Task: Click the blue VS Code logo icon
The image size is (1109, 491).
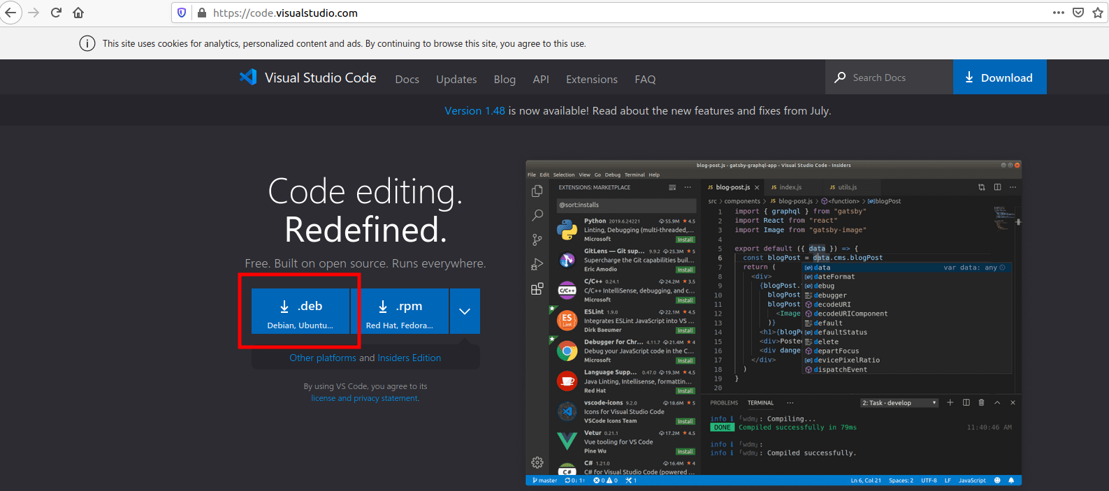Action: pos(248,77)
